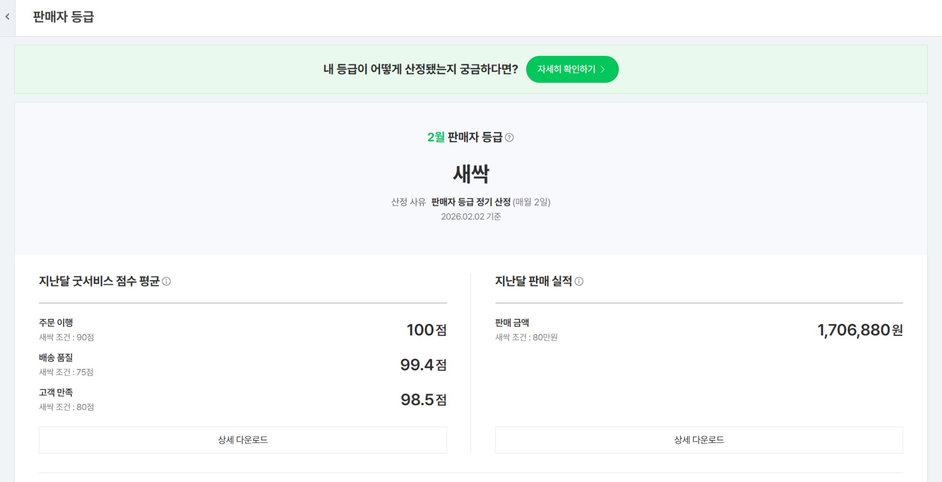Click the 주문 이행 label
942x482 pixels.
(x=56, y=323)
